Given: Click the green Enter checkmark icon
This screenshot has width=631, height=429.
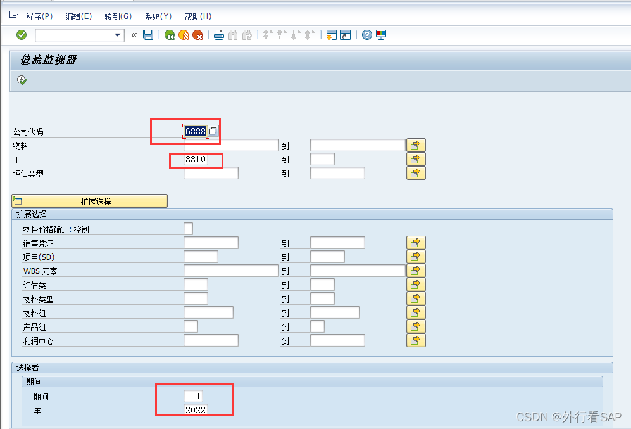Looking at the screenshot, I should click(22, 35).
